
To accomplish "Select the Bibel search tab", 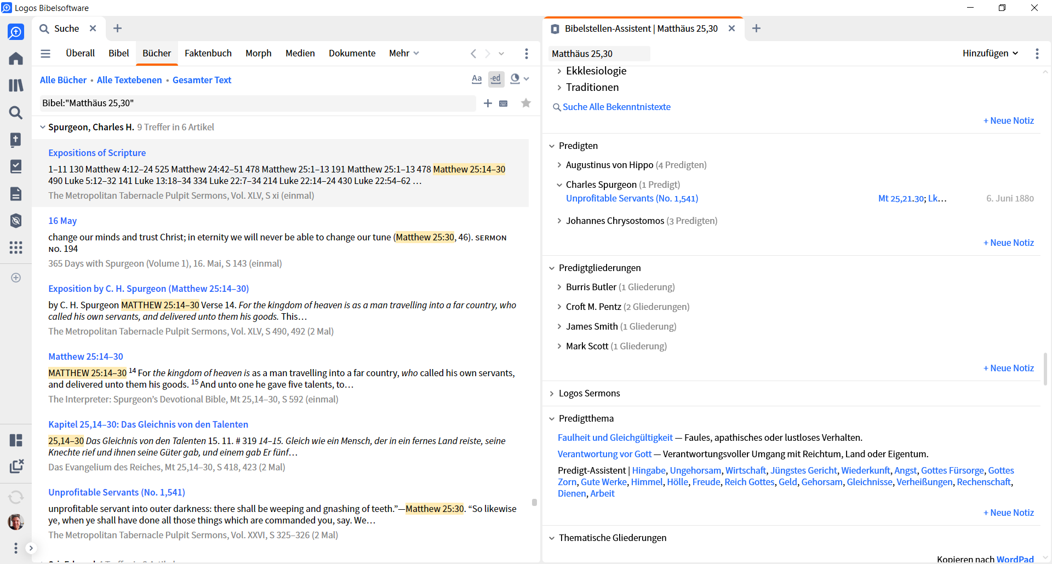I will [x=119, y=53].
